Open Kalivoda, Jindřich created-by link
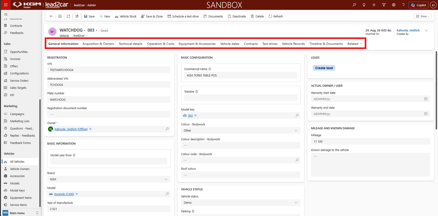438x216 pixels. coord(408,30)
